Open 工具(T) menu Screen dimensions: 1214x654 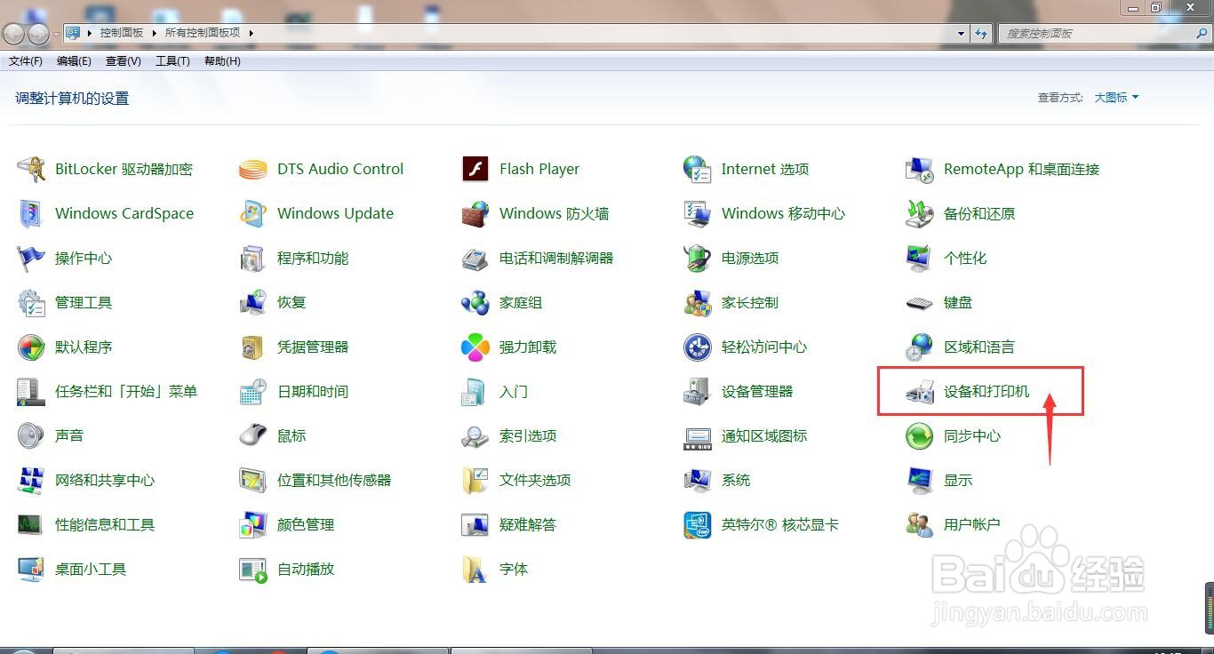tap(172, 61)
